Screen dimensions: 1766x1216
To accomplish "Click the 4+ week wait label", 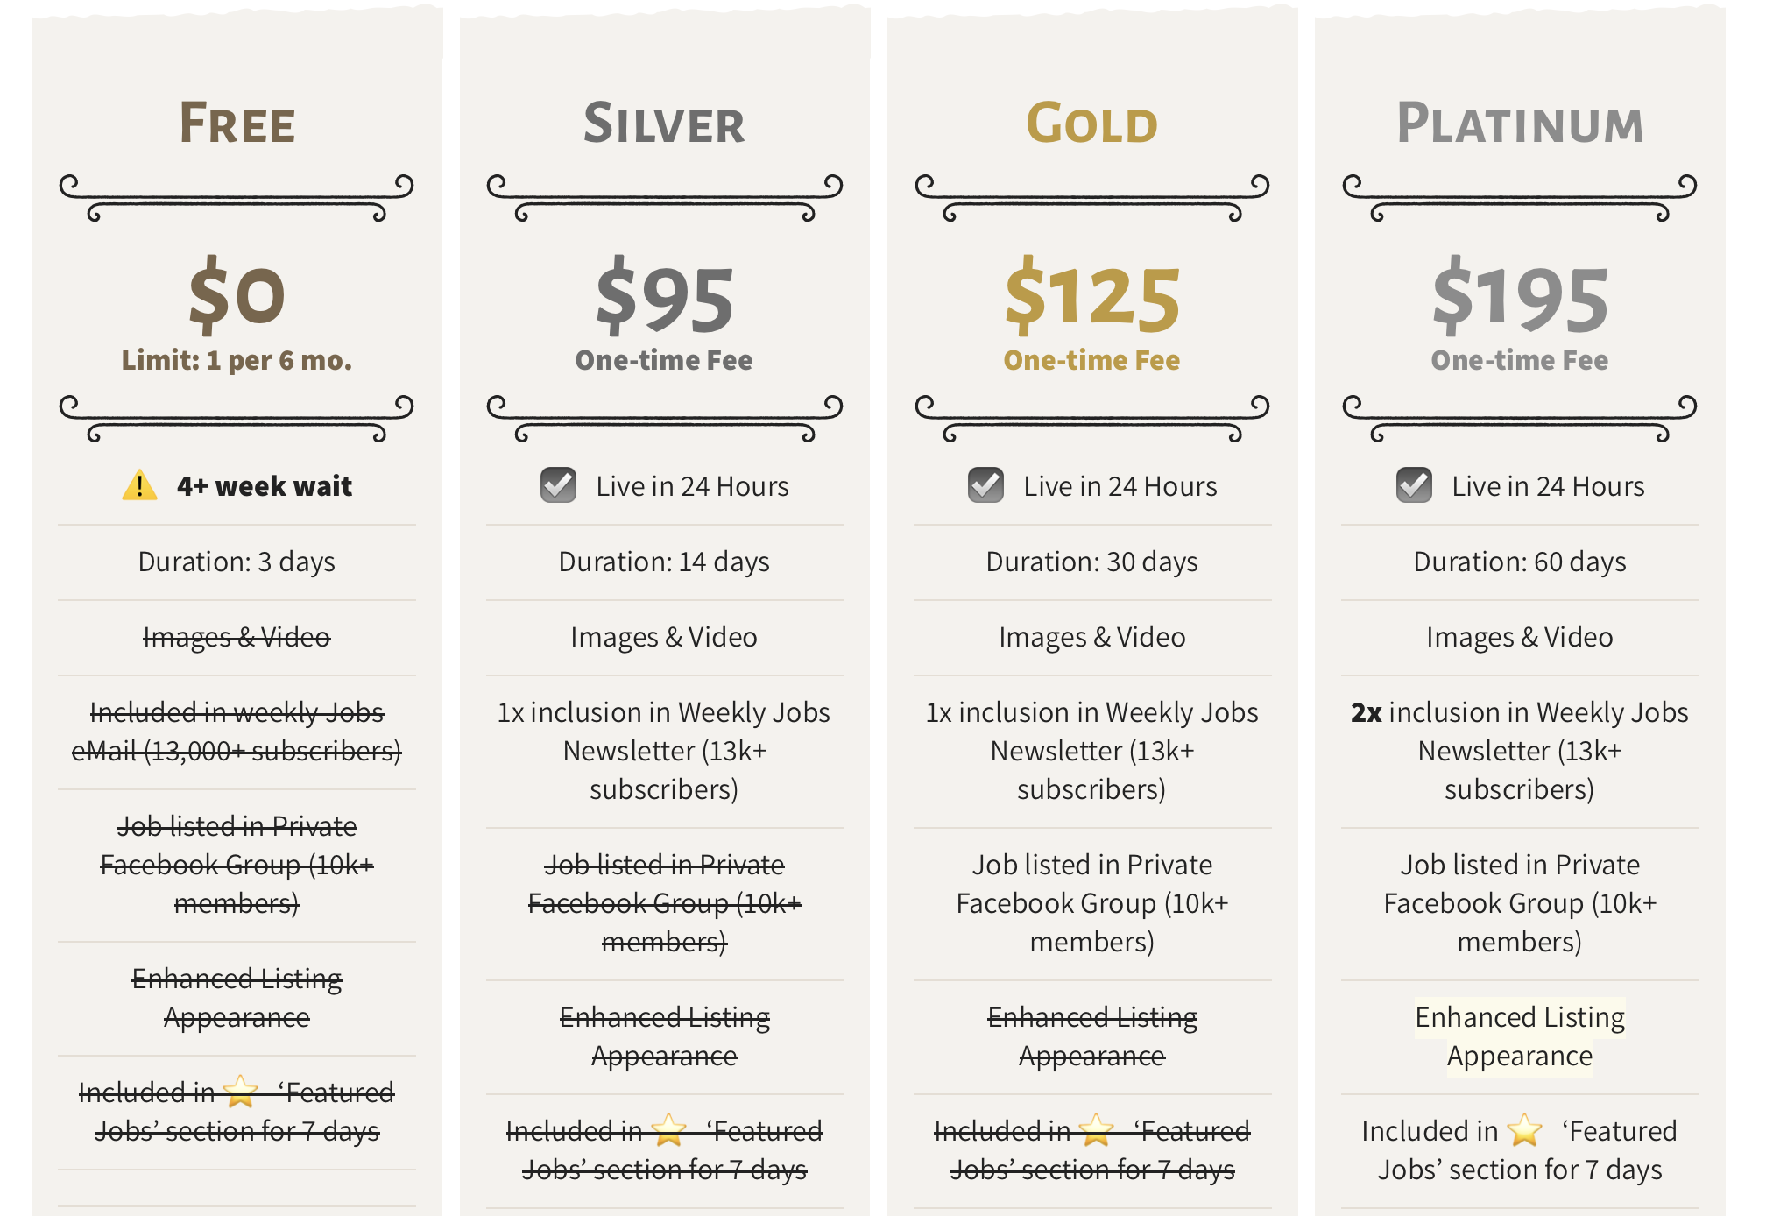I will click(x=264, y=485).
